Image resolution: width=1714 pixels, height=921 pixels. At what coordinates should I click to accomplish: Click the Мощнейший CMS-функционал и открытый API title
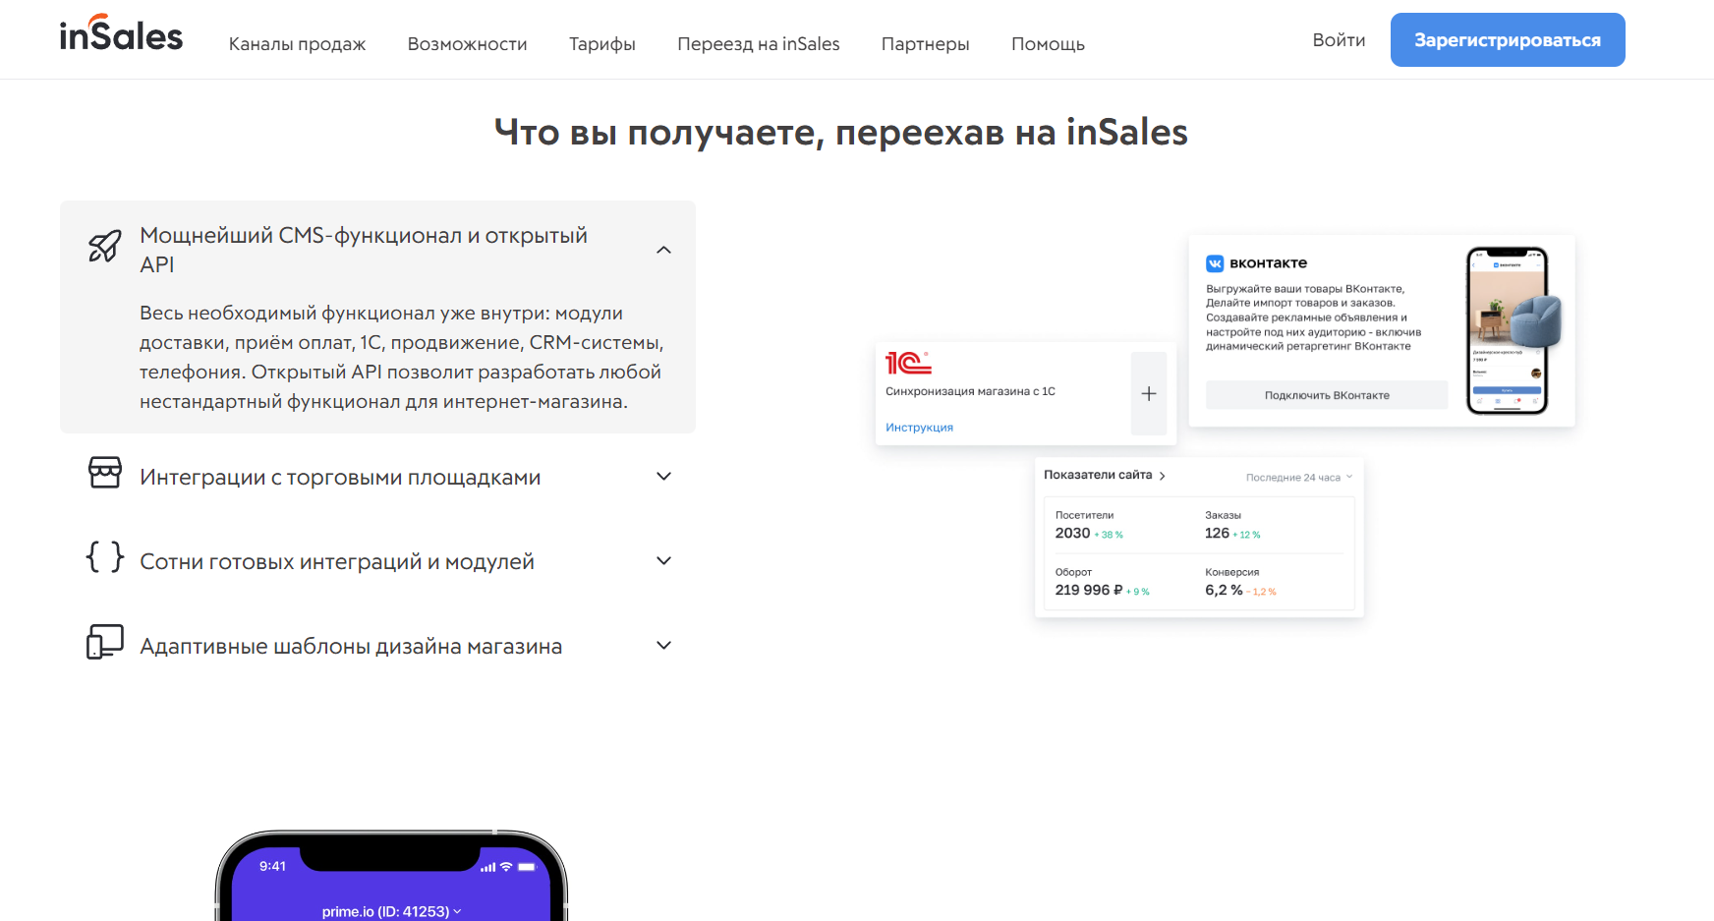(x=364, y=250)
